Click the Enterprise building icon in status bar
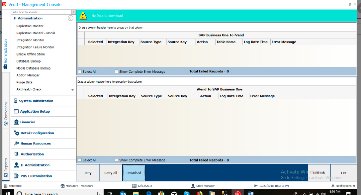This screenshot has width=361, height=195. 6,186
